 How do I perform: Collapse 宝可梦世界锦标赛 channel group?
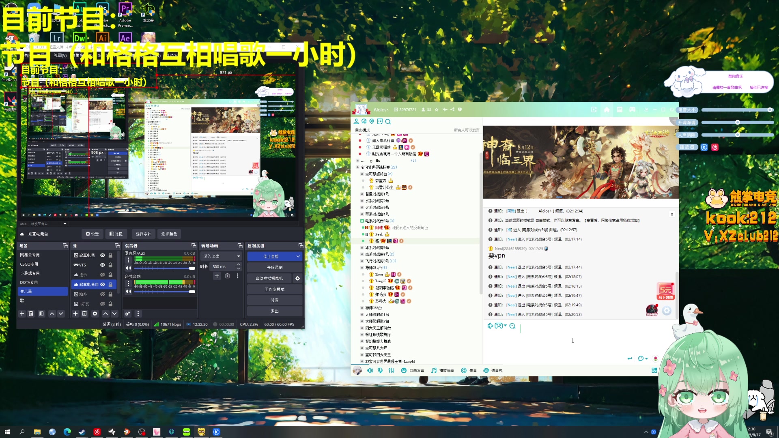pos(357,167)
